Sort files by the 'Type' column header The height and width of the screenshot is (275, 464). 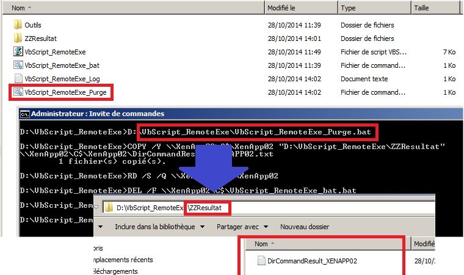(349, 8)
